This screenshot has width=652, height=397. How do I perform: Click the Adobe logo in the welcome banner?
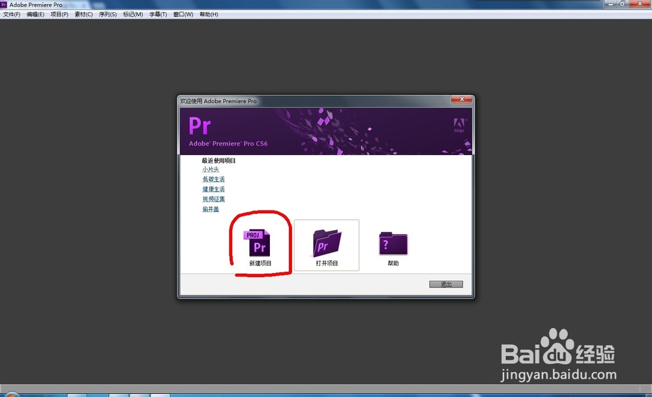click(459, 125)
